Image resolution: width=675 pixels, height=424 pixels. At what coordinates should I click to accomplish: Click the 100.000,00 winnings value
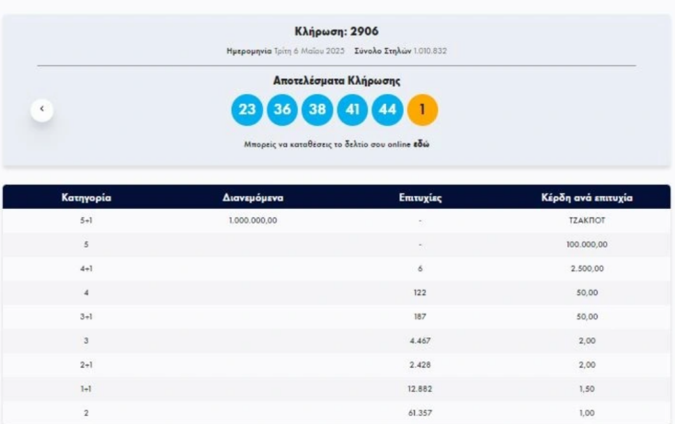[x=587, y=245]
